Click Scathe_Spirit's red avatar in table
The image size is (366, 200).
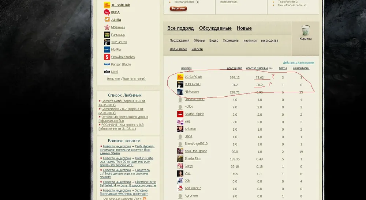pyautogui.click(x=180, y=114)
